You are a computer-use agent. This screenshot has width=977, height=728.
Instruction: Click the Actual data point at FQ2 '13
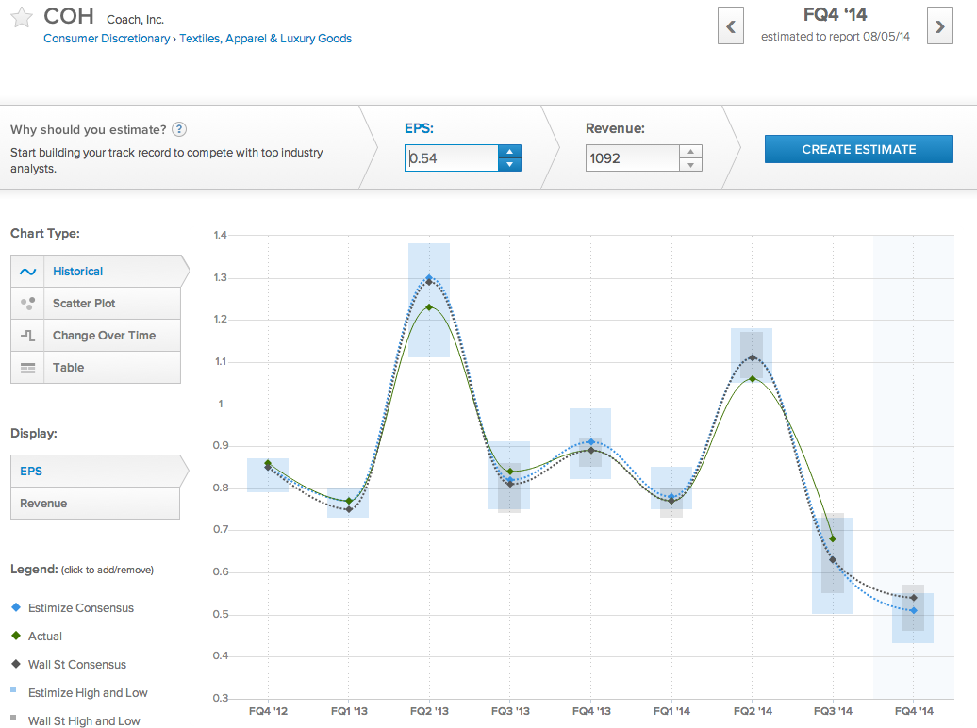tap(429, 307)
